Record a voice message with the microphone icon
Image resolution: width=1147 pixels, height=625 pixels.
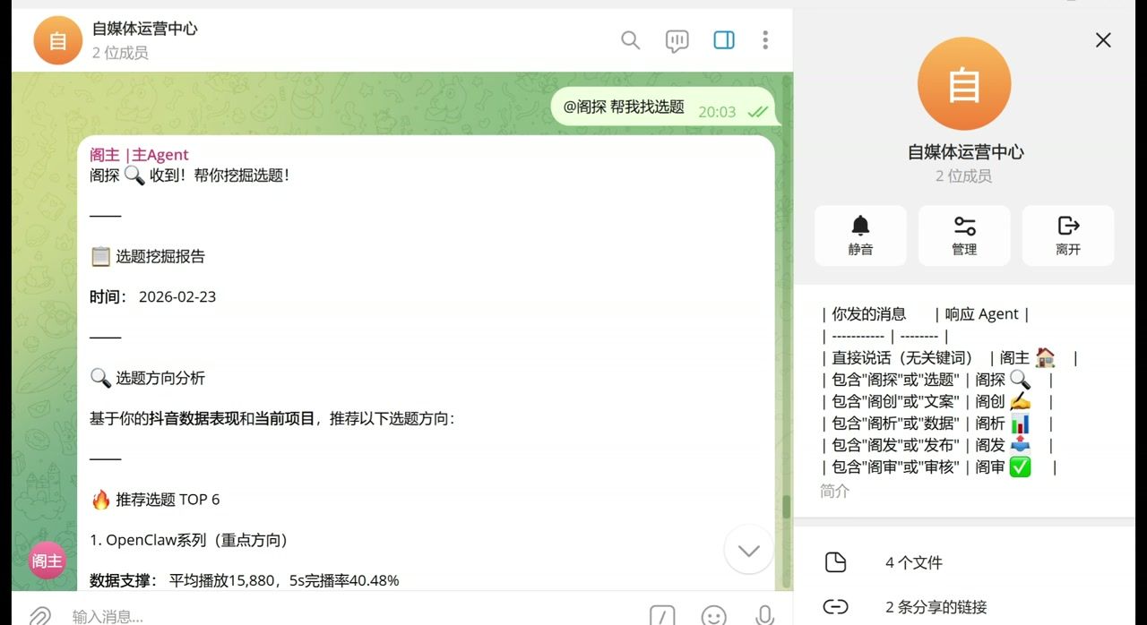(x=764, y=616)
